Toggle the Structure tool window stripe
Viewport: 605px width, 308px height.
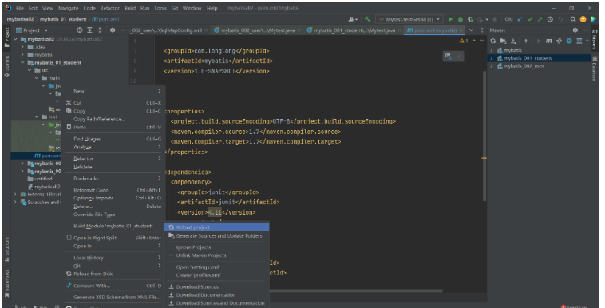[6, 249]
